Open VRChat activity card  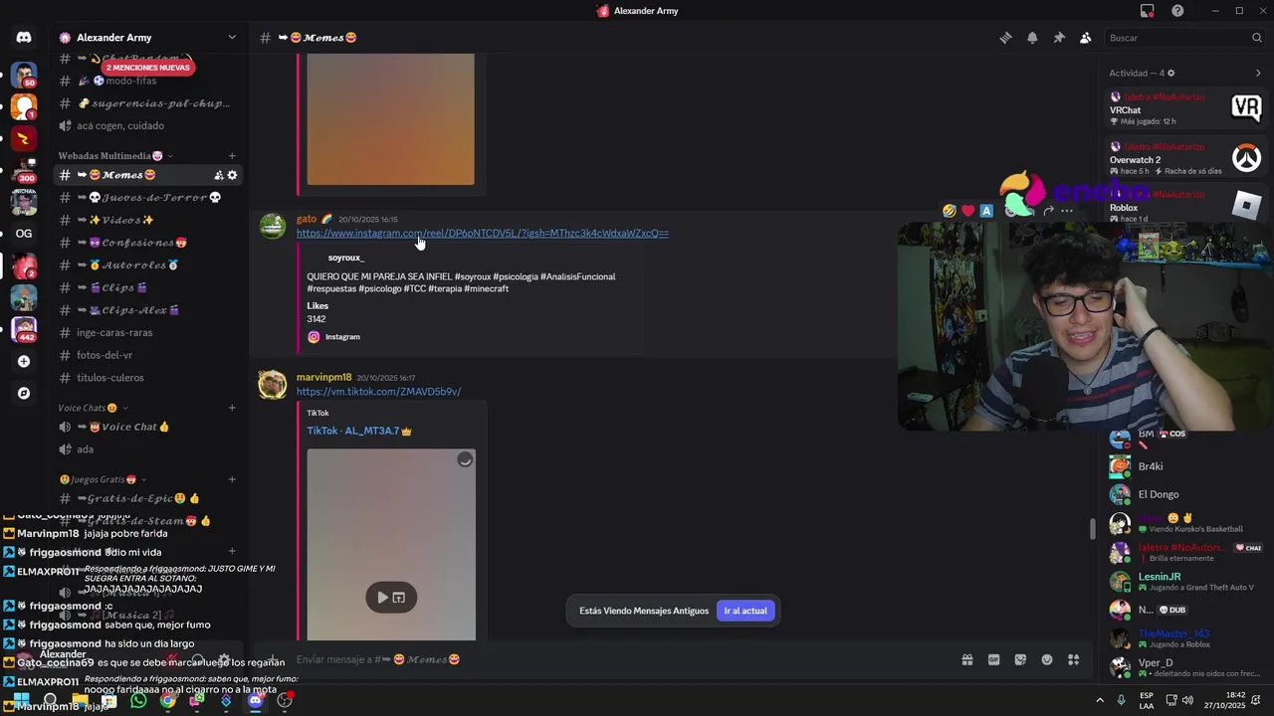1186,108
